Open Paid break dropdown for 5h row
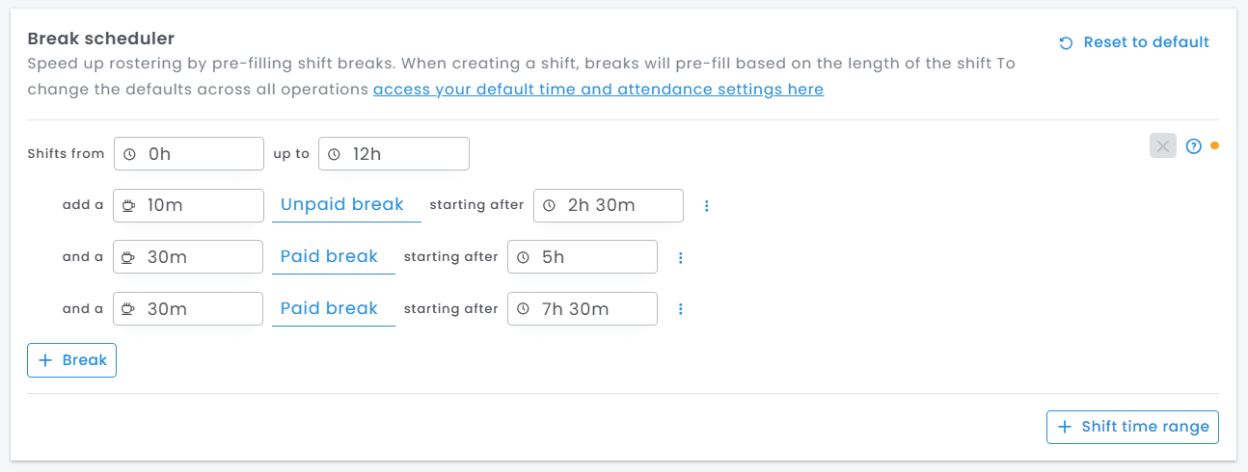Viewport: 1248px width, 472px height. pyautogui.click(x=333, y=257)
